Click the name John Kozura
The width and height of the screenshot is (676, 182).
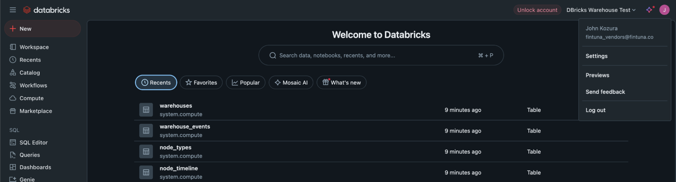[602, 28]
